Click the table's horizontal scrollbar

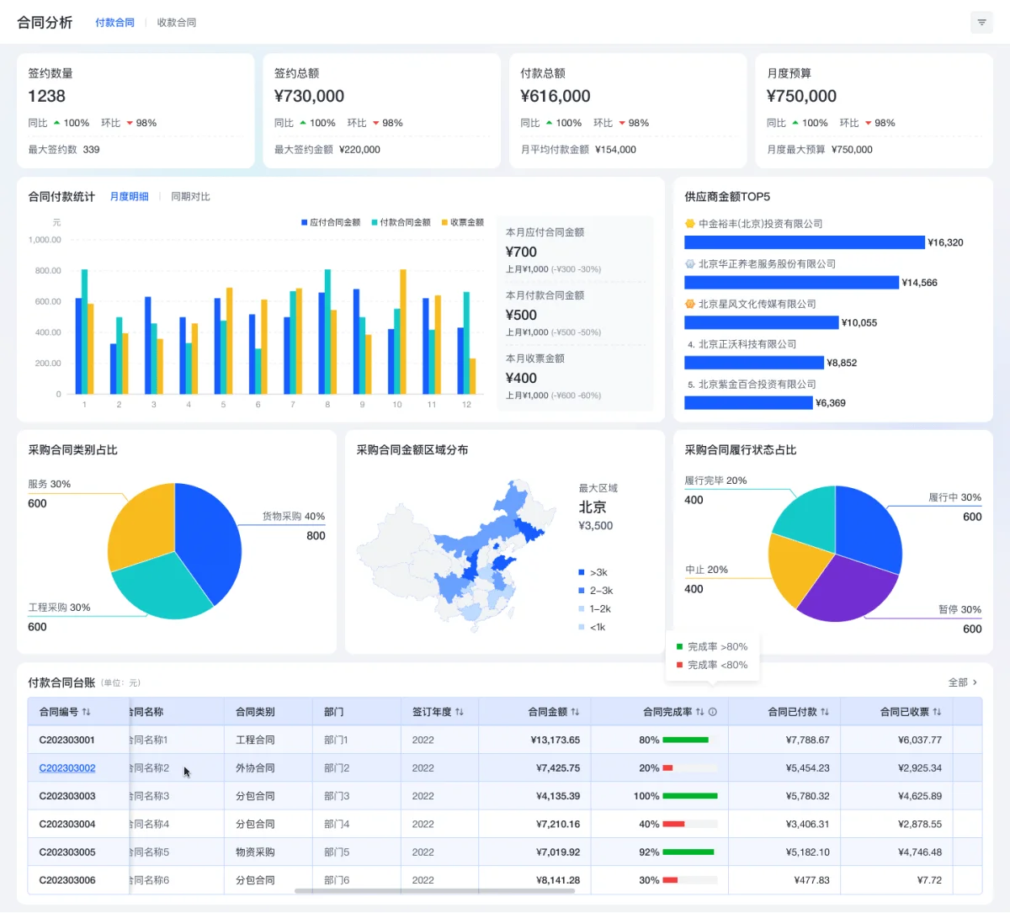434,890
